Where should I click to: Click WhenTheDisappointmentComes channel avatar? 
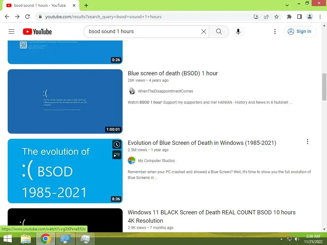tap(132, 91)
